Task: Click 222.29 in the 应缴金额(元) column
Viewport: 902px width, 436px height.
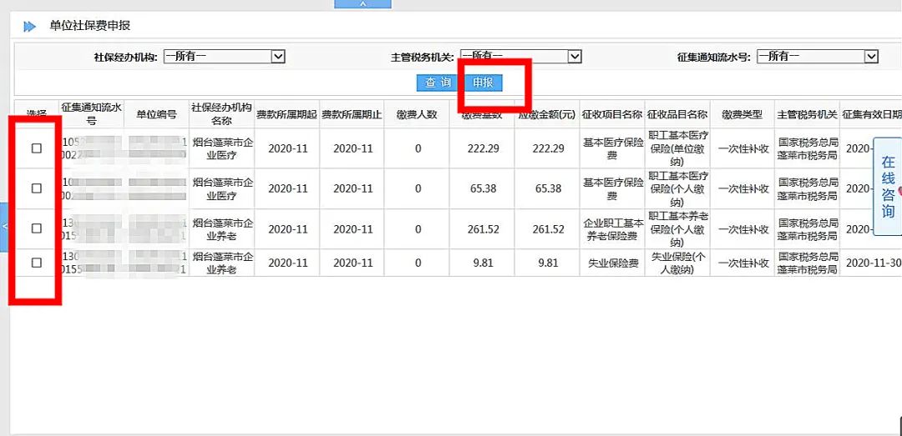Action: click(x=548, y=148)
